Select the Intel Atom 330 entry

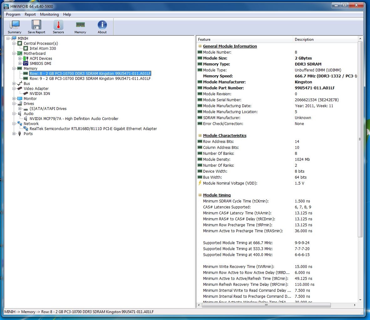43,49
